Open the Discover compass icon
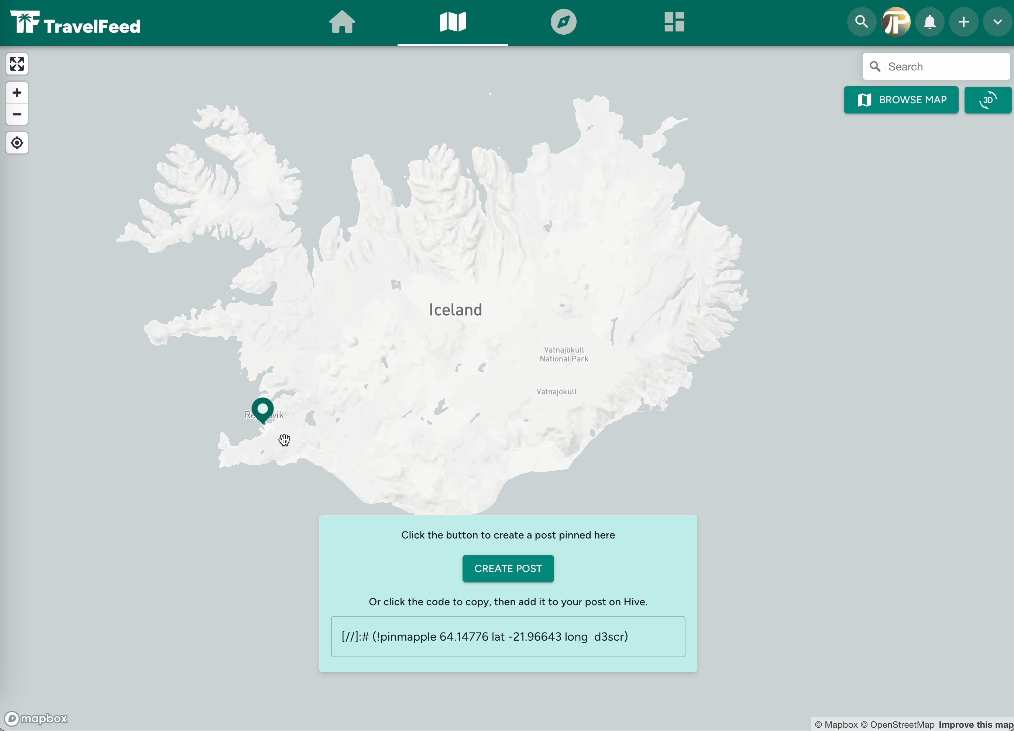 click(x=563, y=22)
